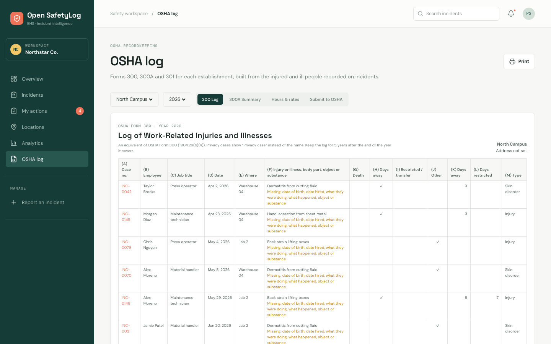Open case INC-0079
Image resolution: width=551 pixels, height=344 pixels.
click(126, 245)
